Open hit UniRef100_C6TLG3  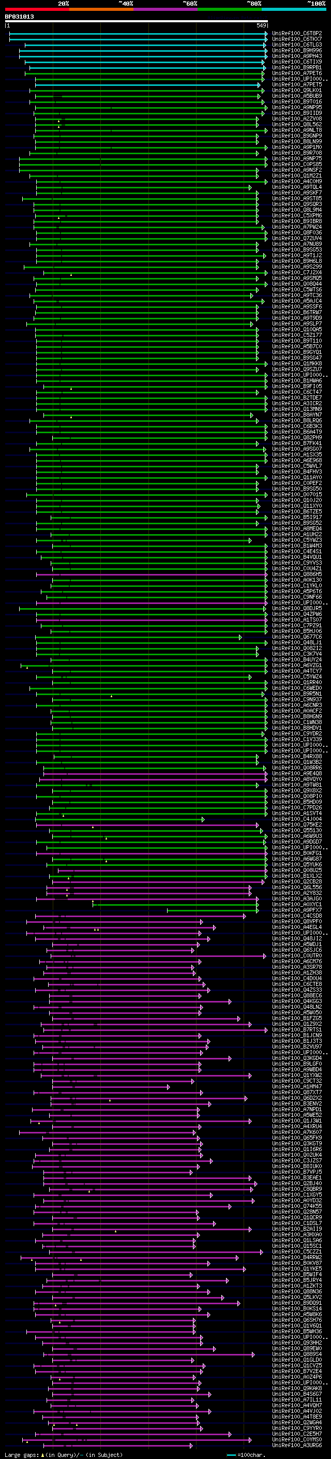tap(297, 45)
